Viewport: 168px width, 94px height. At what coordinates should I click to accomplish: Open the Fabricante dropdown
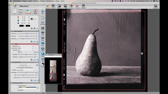tap(26, 46)
